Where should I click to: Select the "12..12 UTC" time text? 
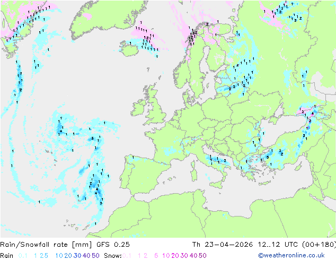tap(278, 245)
